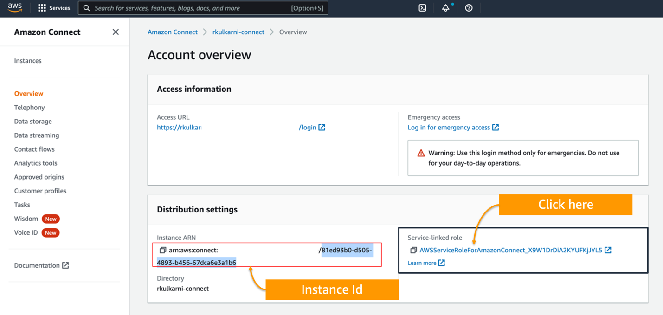
Task: Click the New badge beside Voice ID
Action: coord(51,233)
